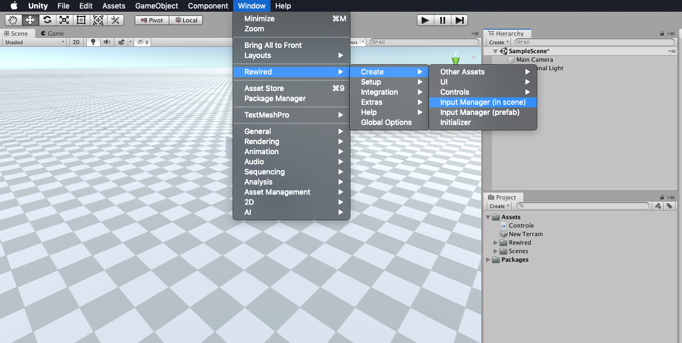Click Initializer in the Create submenu
Image resolution: width=682 pixels, height=343 pixels.
click(x=483, y=122)
